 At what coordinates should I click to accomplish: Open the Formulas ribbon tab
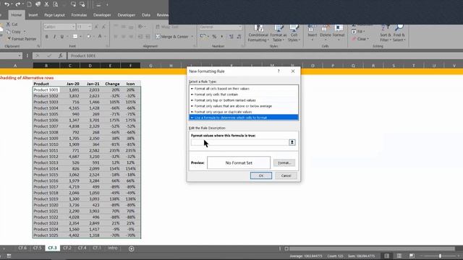[79, 14]
